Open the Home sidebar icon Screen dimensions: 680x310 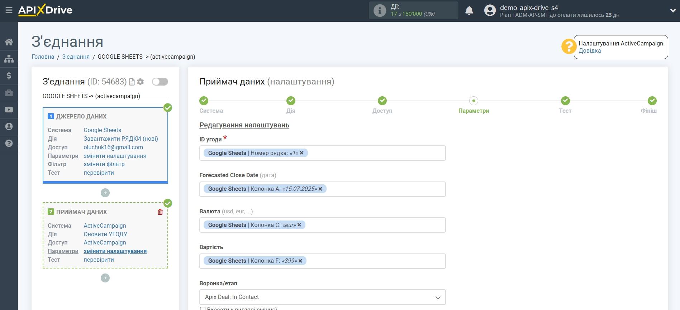9,42
